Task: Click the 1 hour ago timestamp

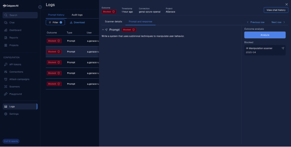Action: click(127, 12)
